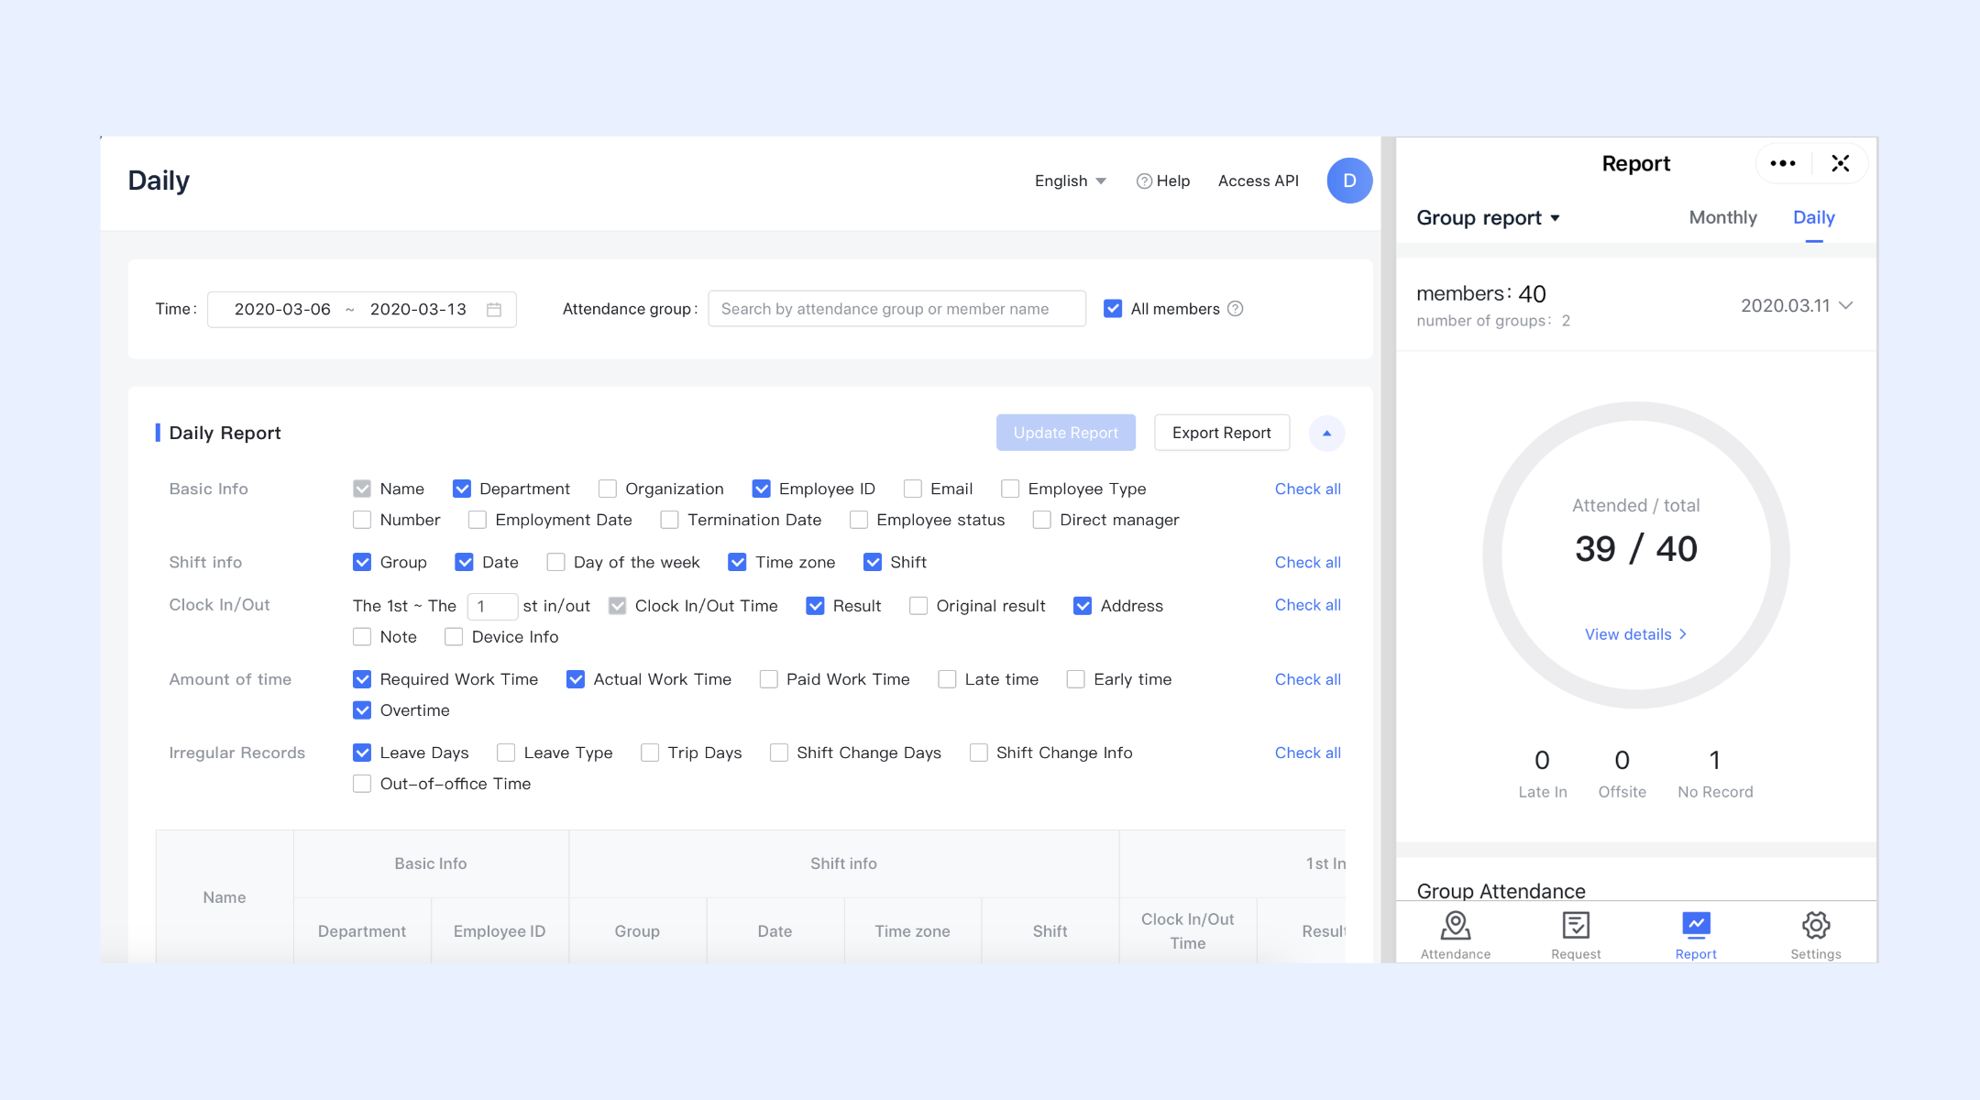Uncheck the Overtime checkbox
The width and height of the screenshot is (1980, 1100).
[362, 710]
